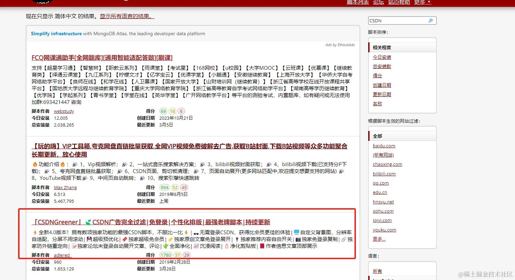View author webstudy's profile
Screen dimensions: 515x280
(64, 111)
